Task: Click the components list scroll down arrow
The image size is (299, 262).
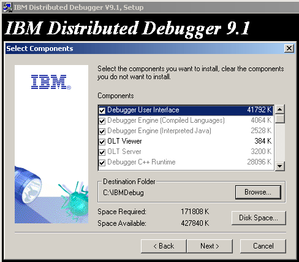Action: click(279, 166)
